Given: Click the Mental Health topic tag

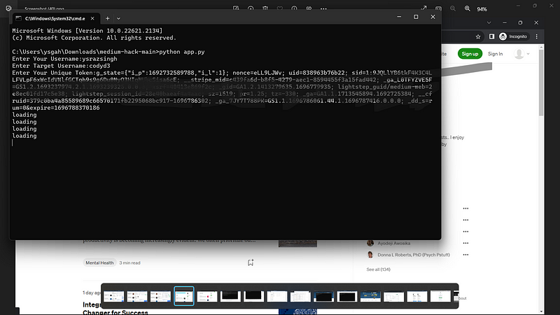Looking at the screenshot, I should point(99,262).
